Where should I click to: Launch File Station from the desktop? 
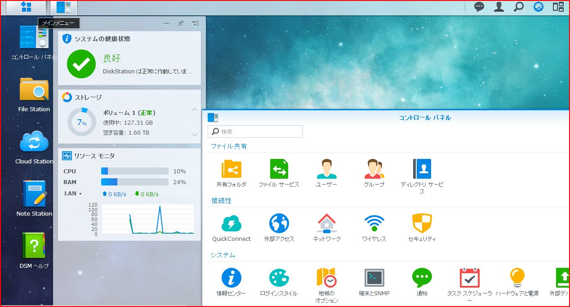[34, 95]
